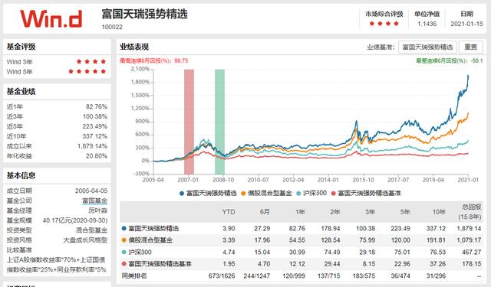The height and width of the screenshot is (287, 491).
Task: Click the 3年 column header
Action: (x=370, y=212)
